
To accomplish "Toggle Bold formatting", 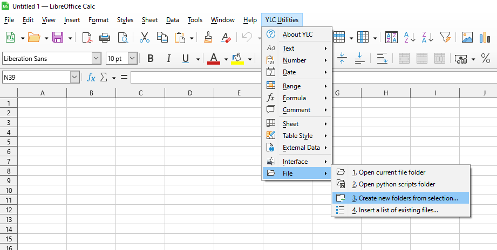I will [x=151, y=59].
